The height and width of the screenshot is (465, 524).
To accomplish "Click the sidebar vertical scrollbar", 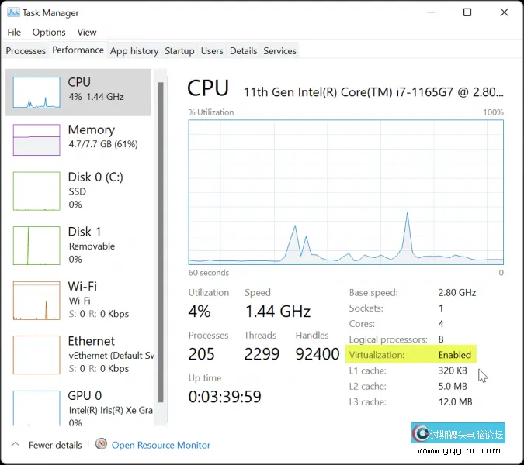I will point(161,232).
